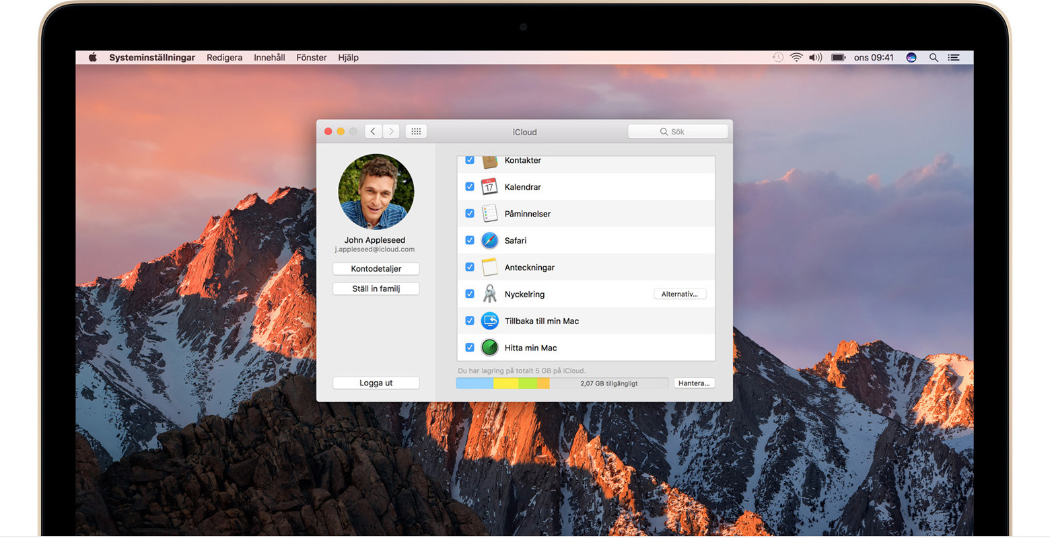Open the Fönster menu
1050x538 pixels.
pos(312,57)
